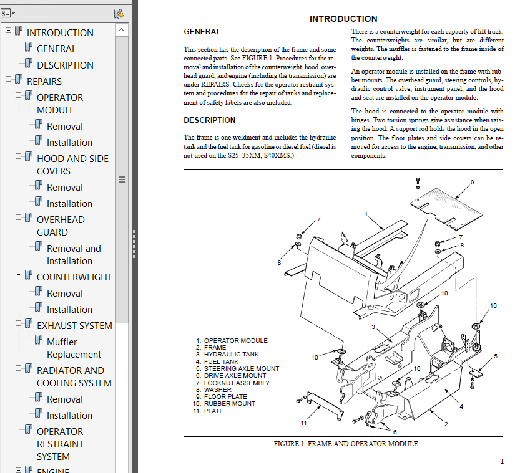Viewport: 525px width, 473px height.
Task: Click legend entry '9. FLOOR PLATE'
Action: coord(222,397)
